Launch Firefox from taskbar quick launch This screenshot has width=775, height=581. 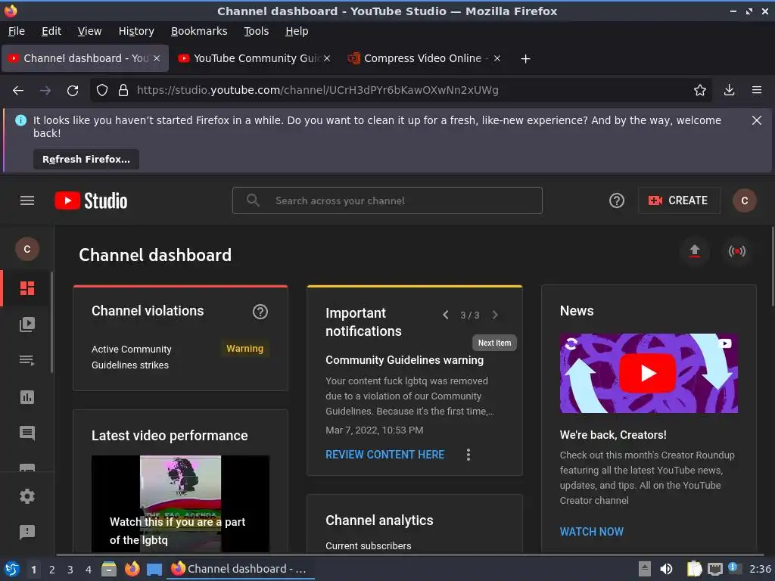[x=132, y=569]
